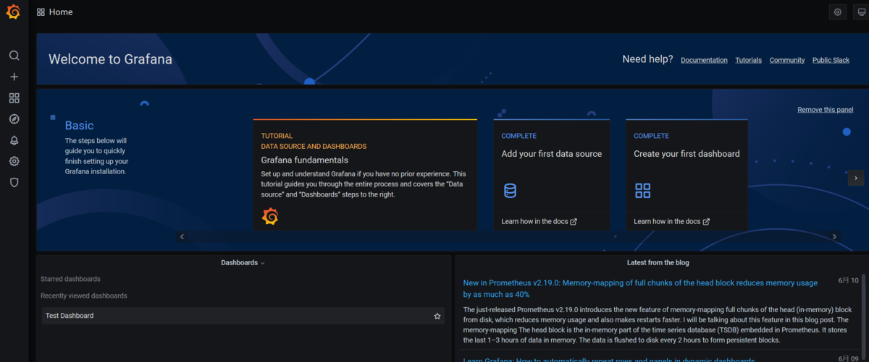Click the Welcome to Grafana heading
Image resolution: width=869 pixels, height=362 pixels.
(110, 59)
